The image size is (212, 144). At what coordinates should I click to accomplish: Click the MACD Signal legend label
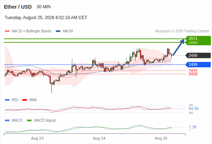tap(45, 120)
